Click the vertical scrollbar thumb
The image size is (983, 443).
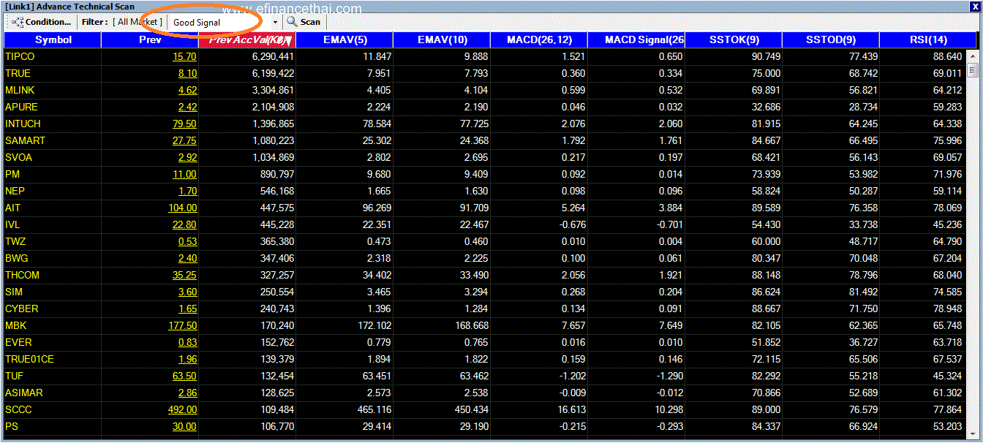click(972, 70)
